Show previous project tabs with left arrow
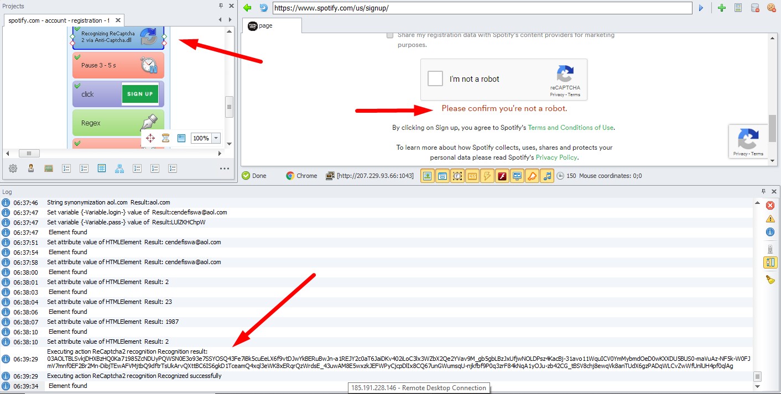The image size is (781, 394). coord(220,20)
